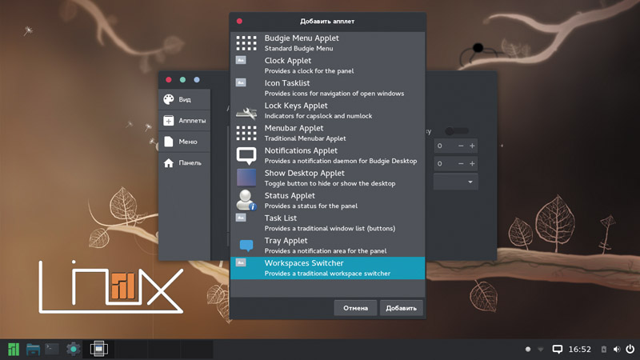The height and width of the screenshot is (360, 640).
Task: Click the Icon Tasklist image icon
Action: tap(241, 82)
